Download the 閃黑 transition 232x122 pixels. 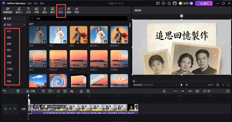[x=45, y=42]
